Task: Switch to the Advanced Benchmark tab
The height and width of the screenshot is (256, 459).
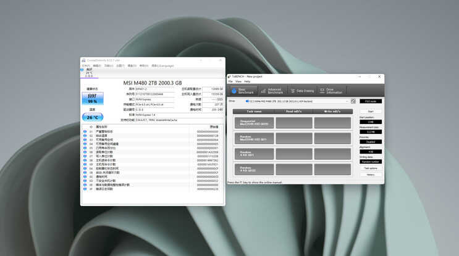Action: click(x=272, y=91)
